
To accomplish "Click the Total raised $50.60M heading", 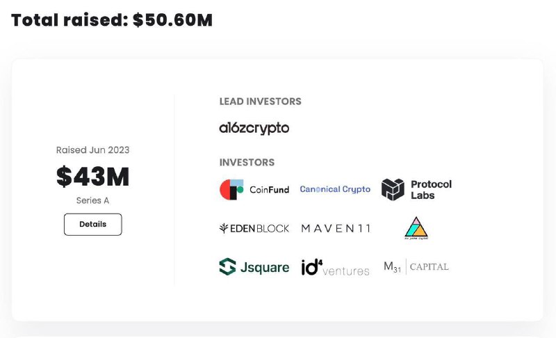I will (x=112, y=20).
